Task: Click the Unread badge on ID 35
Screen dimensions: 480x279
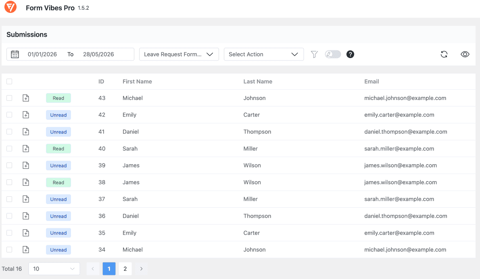Action: pyautogui.click(x=58, y=233)
